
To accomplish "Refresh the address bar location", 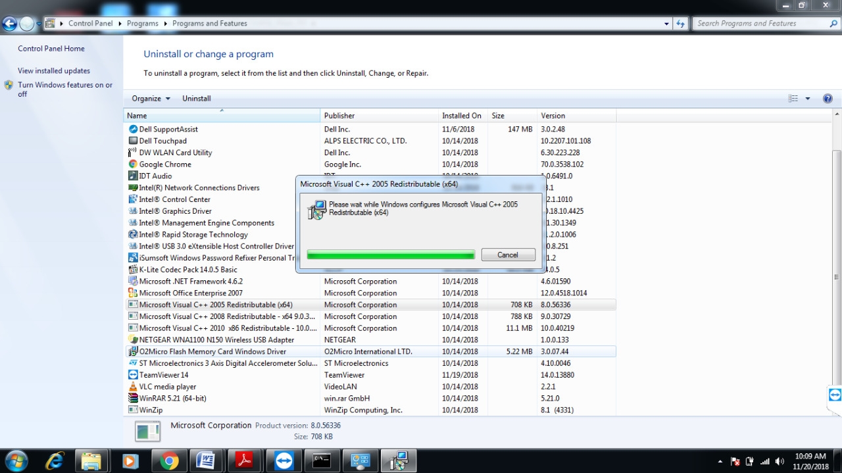I will [x=681, y=24].
